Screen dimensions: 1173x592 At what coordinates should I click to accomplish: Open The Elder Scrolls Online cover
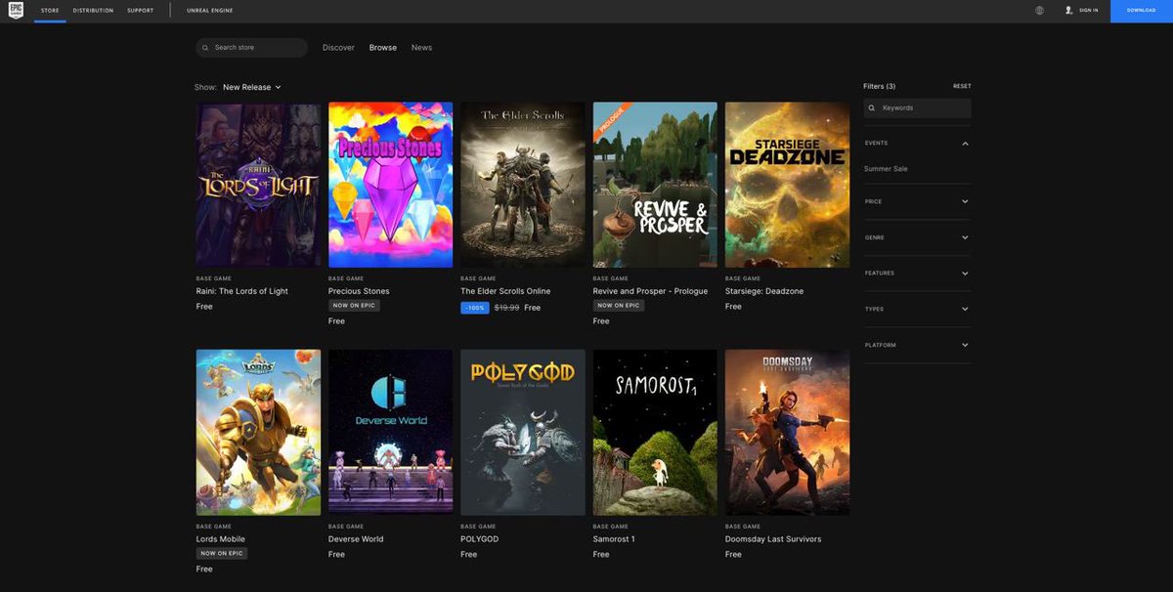523,185
